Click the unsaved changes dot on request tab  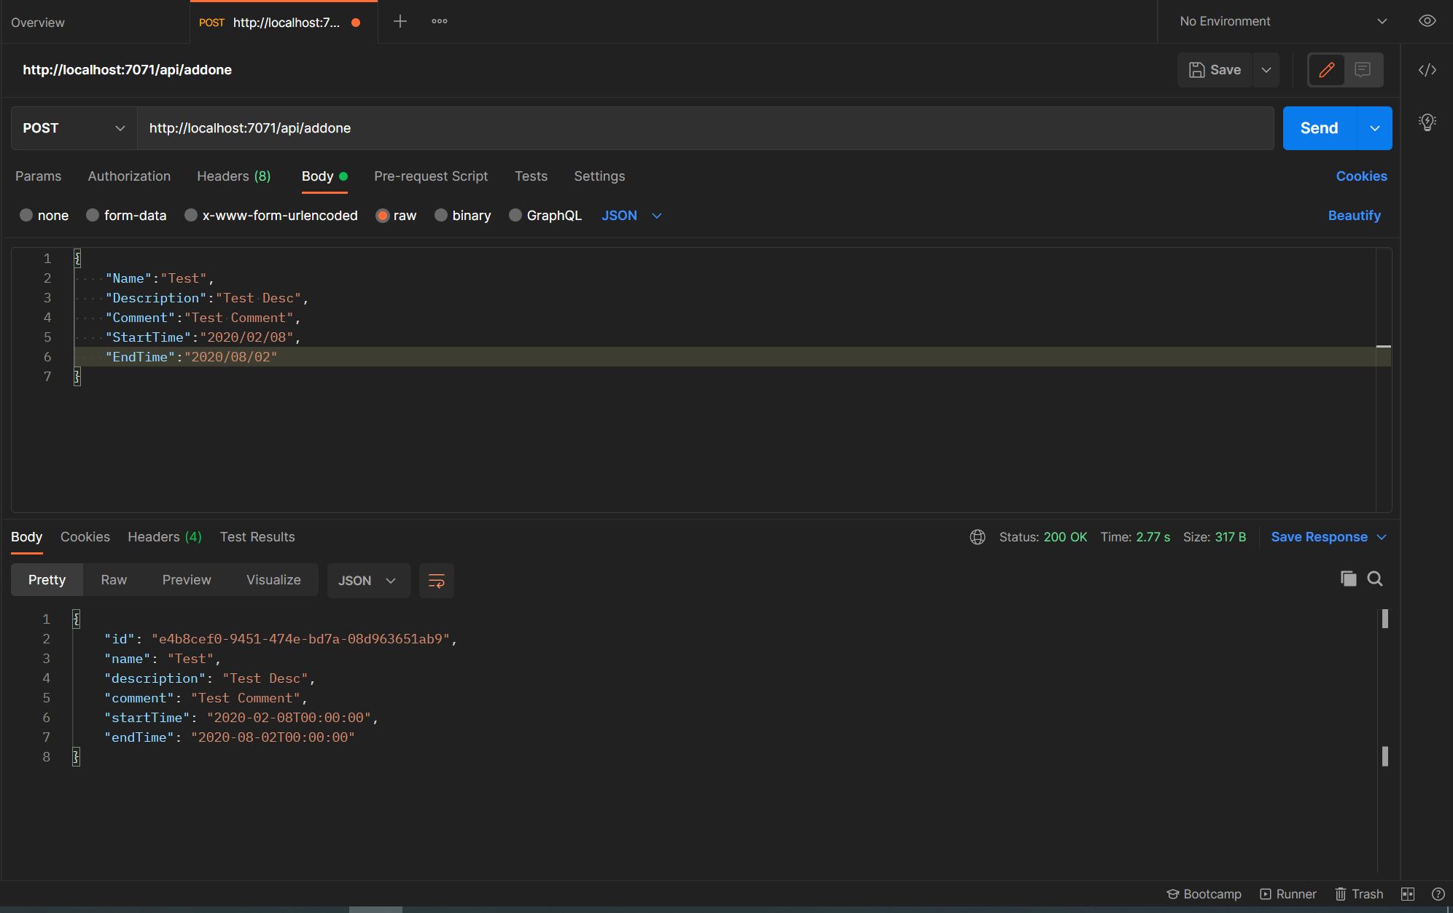point(356,23)
